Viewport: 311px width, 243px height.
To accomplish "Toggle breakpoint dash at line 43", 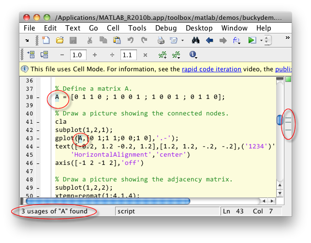I will tap(38, 138).
